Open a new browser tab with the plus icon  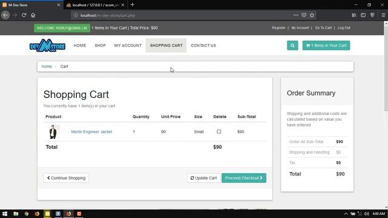pos(132,5)
